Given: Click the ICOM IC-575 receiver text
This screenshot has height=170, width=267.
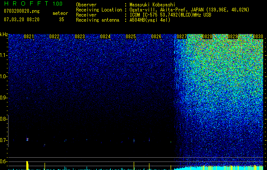Looking at the screenshot, I should click(x=171, y=15).
